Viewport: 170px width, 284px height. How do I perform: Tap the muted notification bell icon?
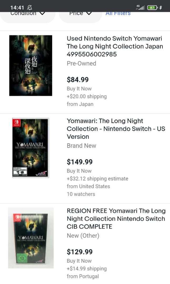coord(29,7)
